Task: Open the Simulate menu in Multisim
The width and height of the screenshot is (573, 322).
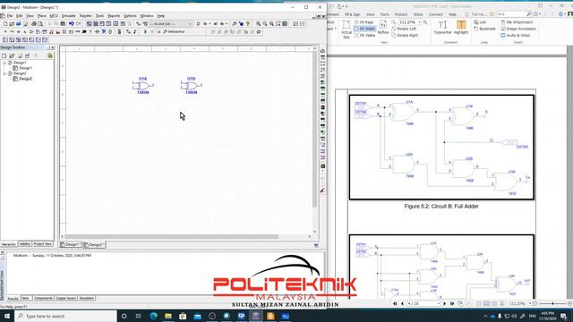Action: (68, 16)
